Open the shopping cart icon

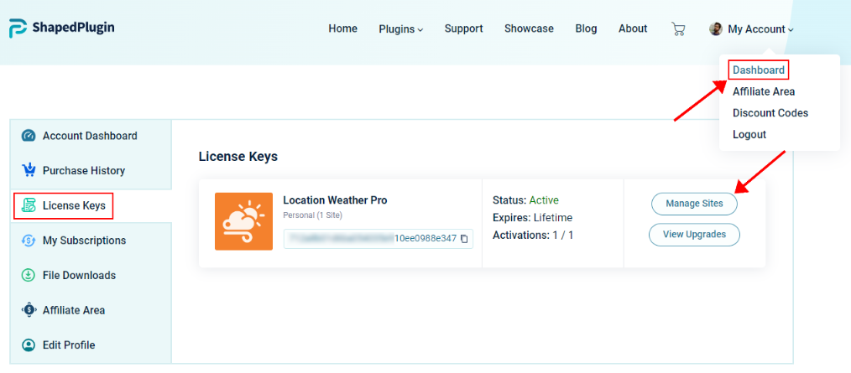tap(678, 28)
